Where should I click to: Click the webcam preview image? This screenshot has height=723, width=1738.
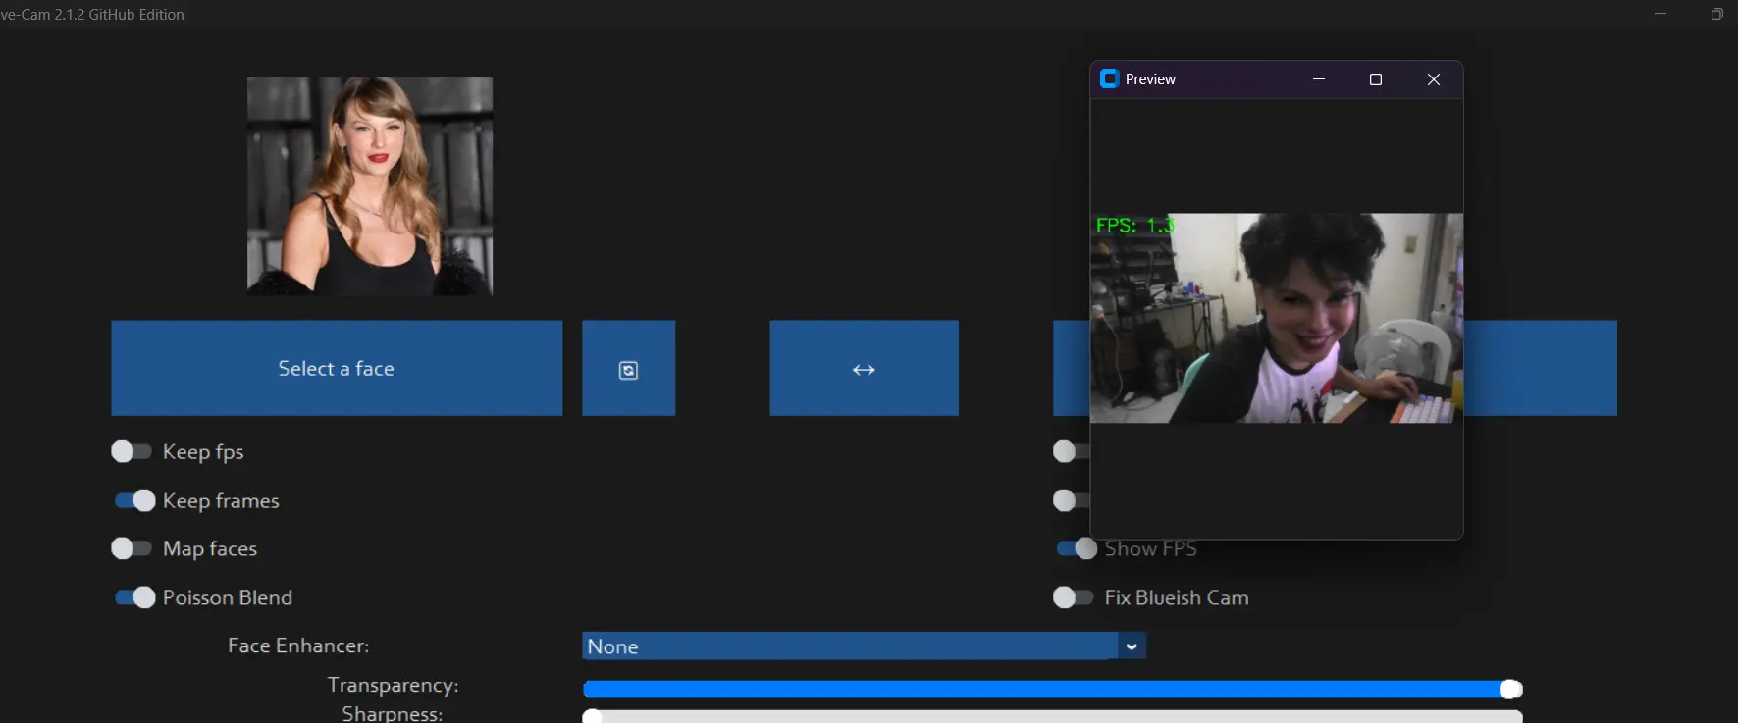(x=1277, y=318)
